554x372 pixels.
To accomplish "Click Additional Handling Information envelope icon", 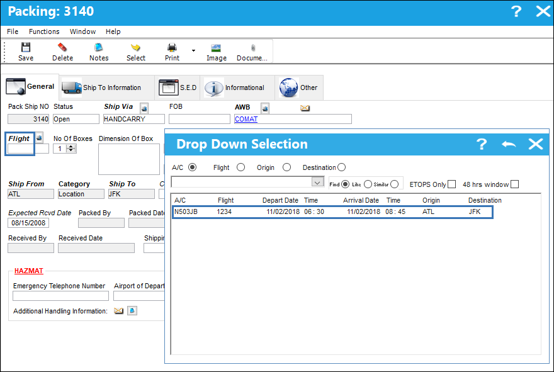I will pyautogui.click(x=119, y=311).
